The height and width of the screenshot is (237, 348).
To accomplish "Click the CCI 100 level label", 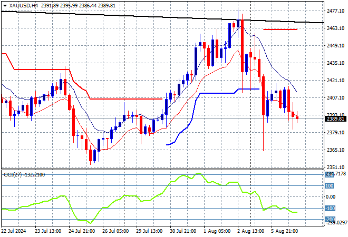I will (x=330, y=186).
